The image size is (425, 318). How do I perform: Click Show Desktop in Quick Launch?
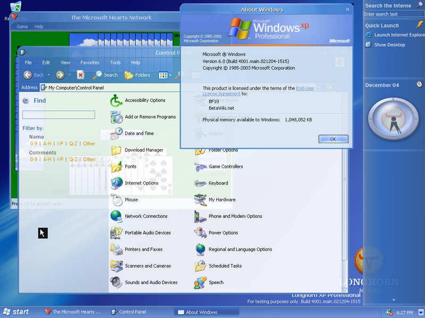(385, 45)
